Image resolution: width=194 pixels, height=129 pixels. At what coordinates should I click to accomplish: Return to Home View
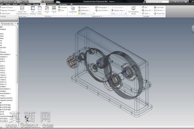point(159,13)
